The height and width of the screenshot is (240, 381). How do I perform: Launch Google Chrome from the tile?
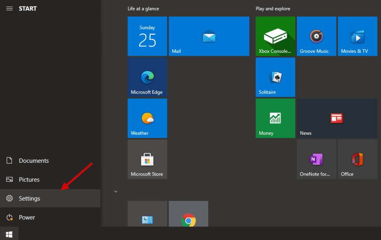[x=188, y=214]
